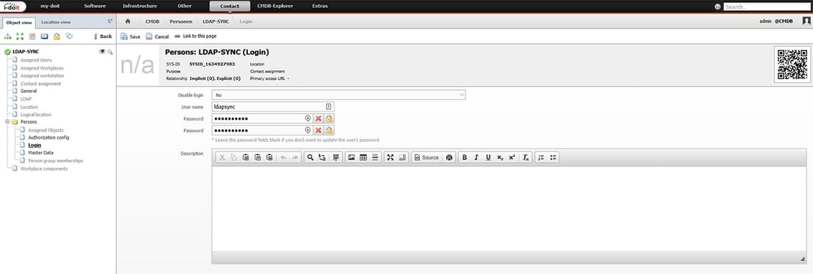Image resolution: width=813 pixels, height=274 pixels.
Task: Click the Redo arrow in editor toolbar
Action: point(296,158)
